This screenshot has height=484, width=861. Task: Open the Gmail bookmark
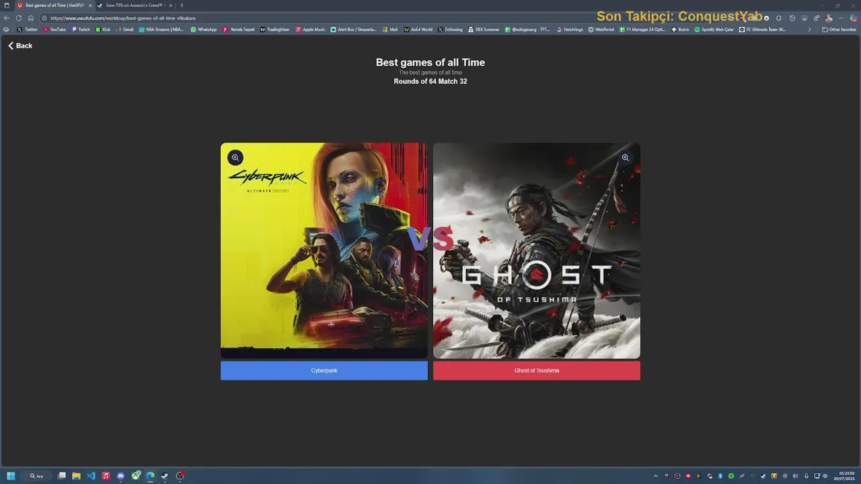[124, 30]
